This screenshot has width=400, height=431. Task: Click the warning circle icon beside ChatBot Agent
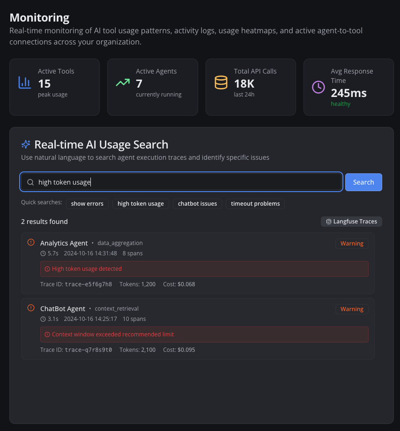(x=30, y=308)
